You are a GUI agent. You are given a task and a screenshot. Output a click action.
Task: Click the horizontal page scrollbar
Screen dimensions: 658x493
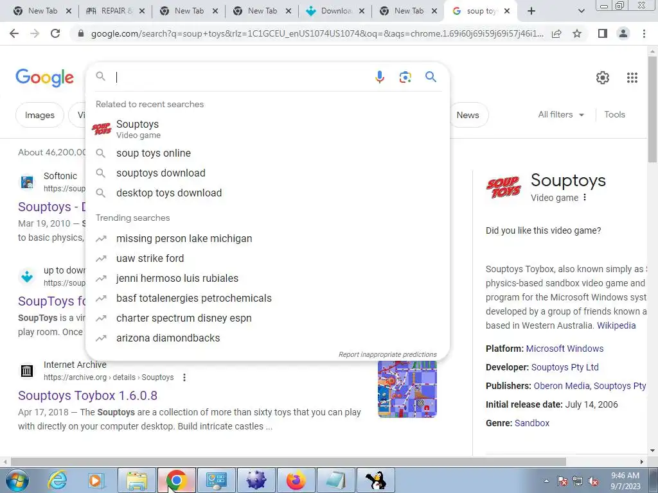tap(289, 462)
